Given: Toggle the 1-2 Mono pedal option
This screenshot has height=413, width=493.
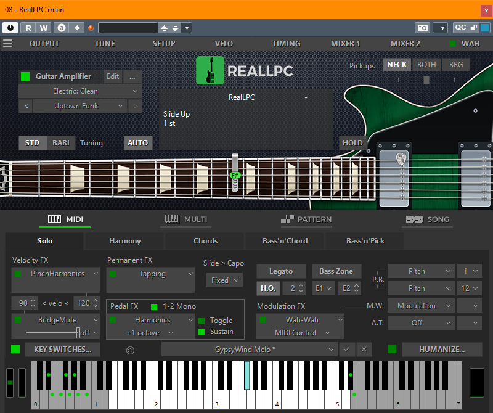Looking at the screenshot, I should 154,307.
